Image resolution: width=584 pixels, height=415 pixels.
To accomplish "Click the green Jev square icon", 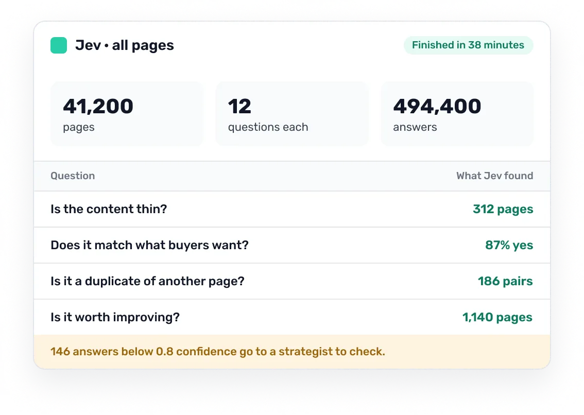I will point(59,45).
